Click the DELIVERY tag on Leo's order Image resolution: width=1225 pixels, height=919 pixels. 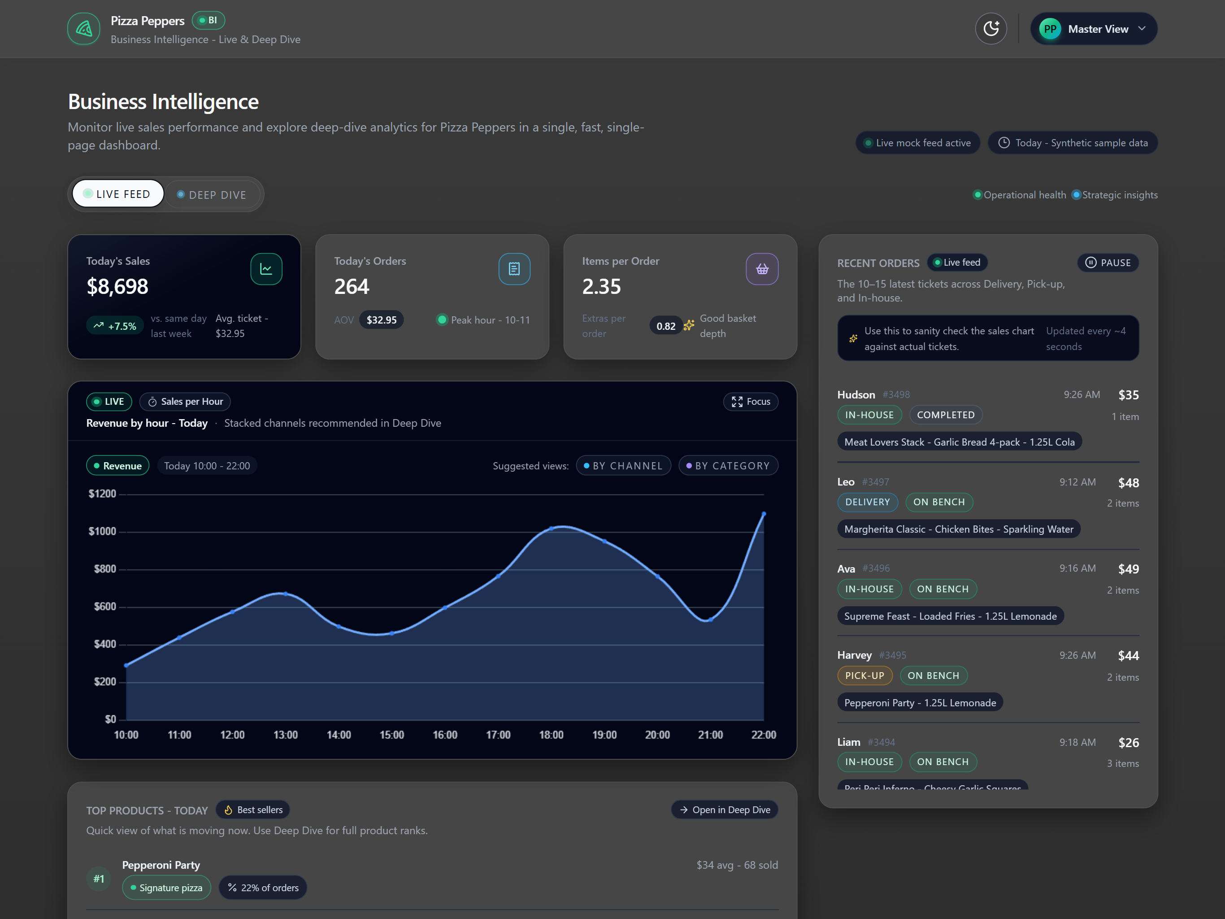pyautogui.click(x=867, y=502)
